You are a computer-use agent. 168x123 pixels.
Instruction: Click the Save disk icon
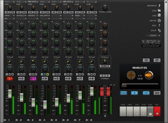point(159,15)
